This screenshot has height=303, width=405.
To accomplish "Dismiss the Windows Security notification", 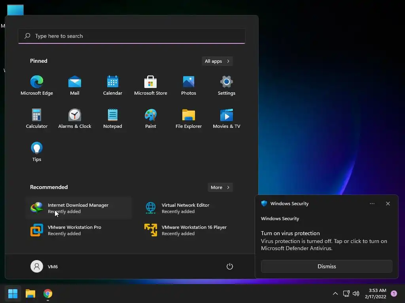I will [326, 266].
